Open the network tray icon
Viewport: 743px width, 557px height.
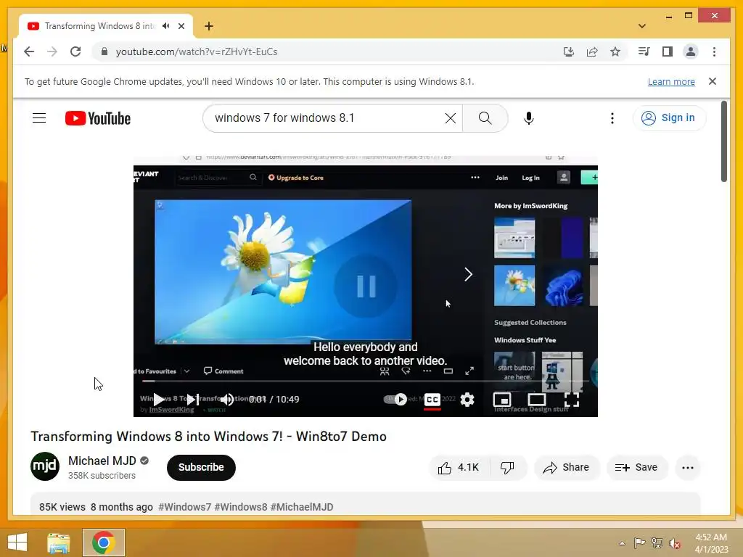657,543
